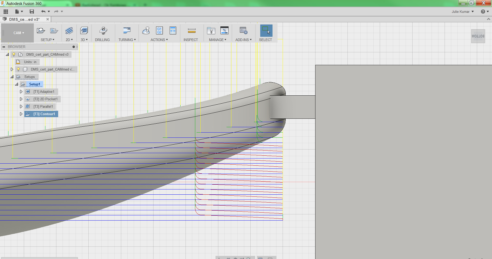
Task: Click the 3D Adaptive clearing icon
Action: [x=84, y=31]
